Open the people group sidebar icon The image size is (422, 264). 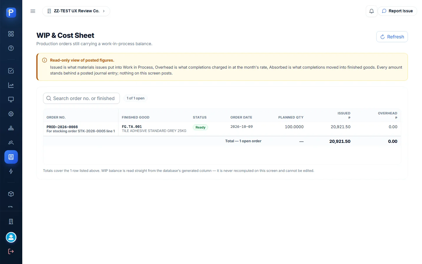coord(11,143)
